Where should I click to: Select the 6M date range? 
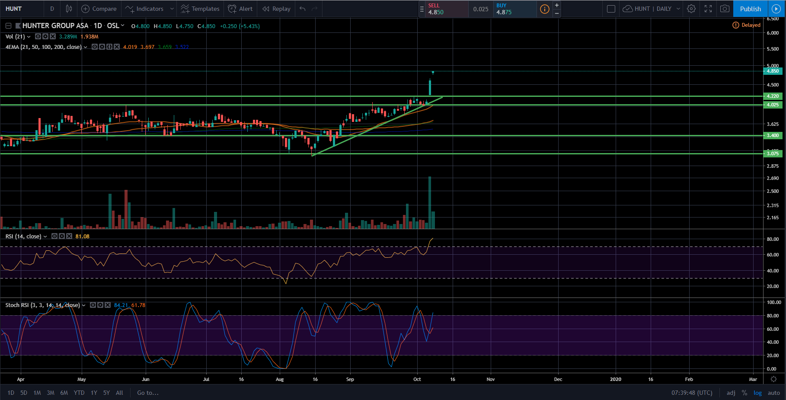pos(64,393)
